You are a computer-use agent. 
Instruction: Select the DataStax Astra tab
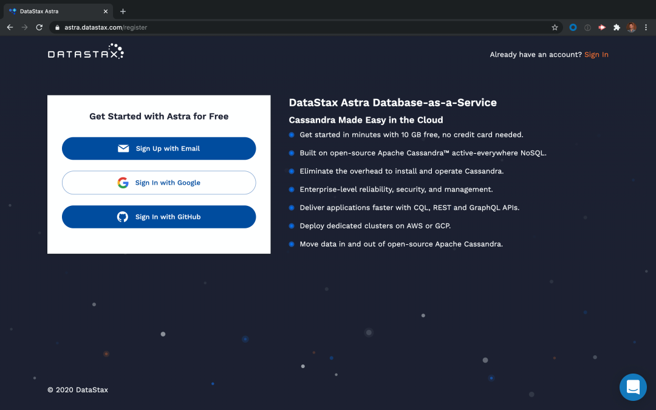coord(58,12)
